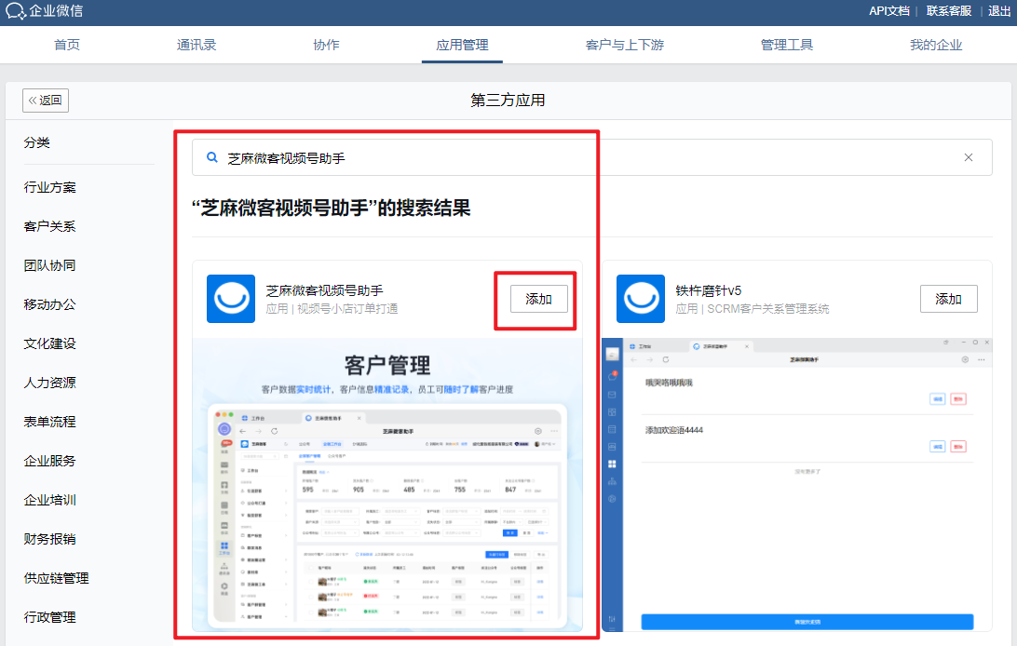
Task: Select the 人力资源 category
Action: coord(50,383)
